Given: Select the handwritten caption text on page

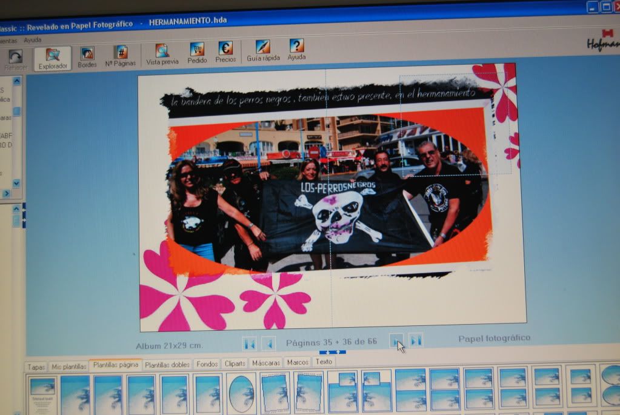Looking at the screenshot, I should point(324,97).
